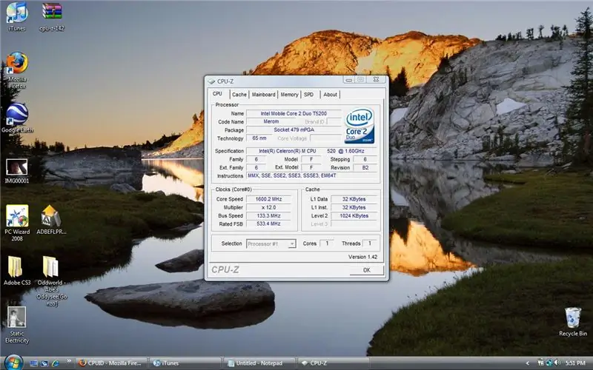
Task: Click the Level 2 value '1024 KBytes'
Action: pyautogui.click(x=354, y=215)
